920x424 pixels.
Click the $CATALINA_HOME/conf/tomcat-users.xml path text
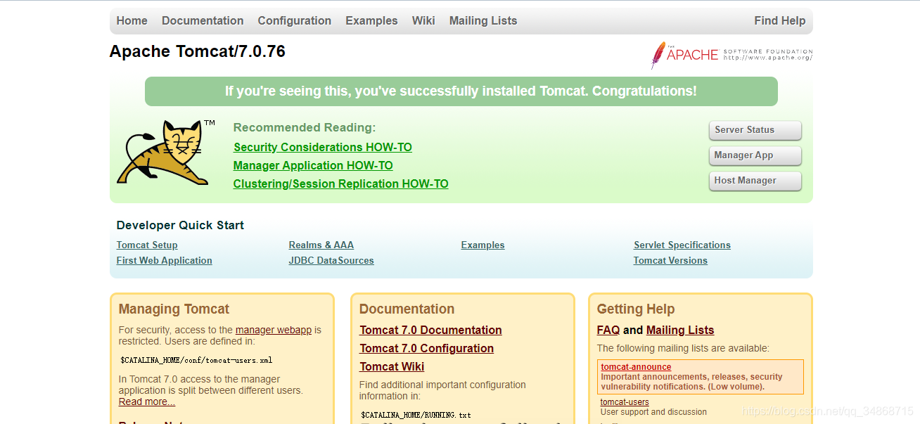tap(196, 360)
